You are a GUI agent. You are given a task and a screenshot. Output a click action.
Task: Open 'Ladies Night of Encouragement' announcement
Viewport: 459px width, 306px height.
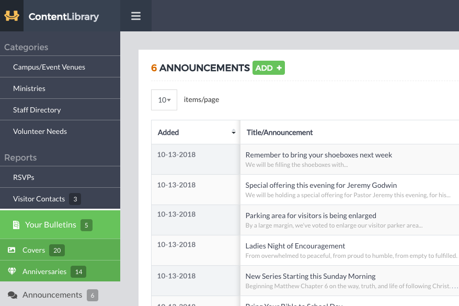coord(295,246)
